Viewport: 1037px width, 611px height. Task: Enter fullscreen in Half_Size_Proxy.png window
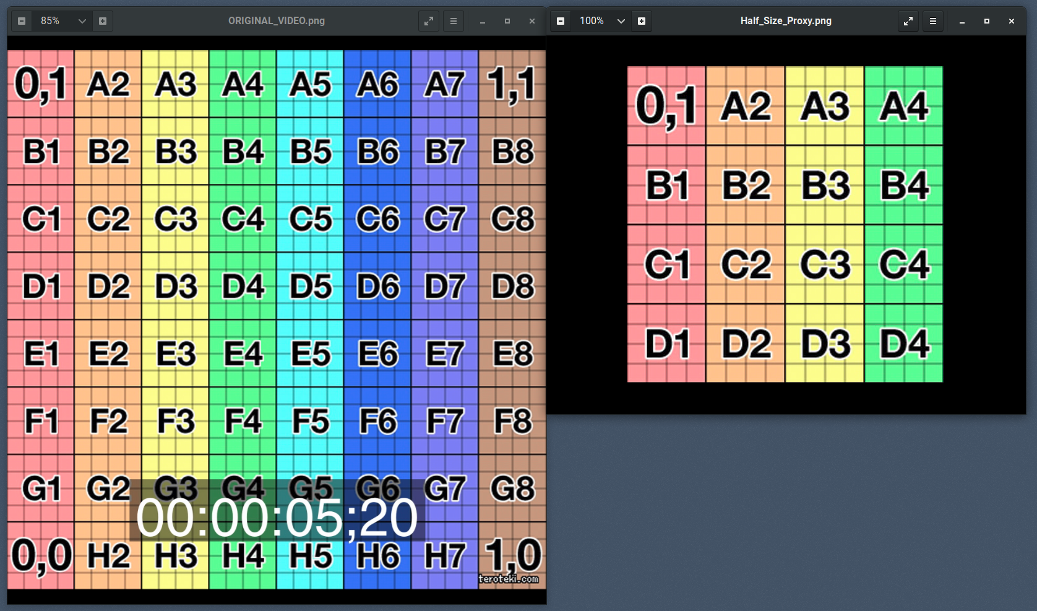point(908,21)
